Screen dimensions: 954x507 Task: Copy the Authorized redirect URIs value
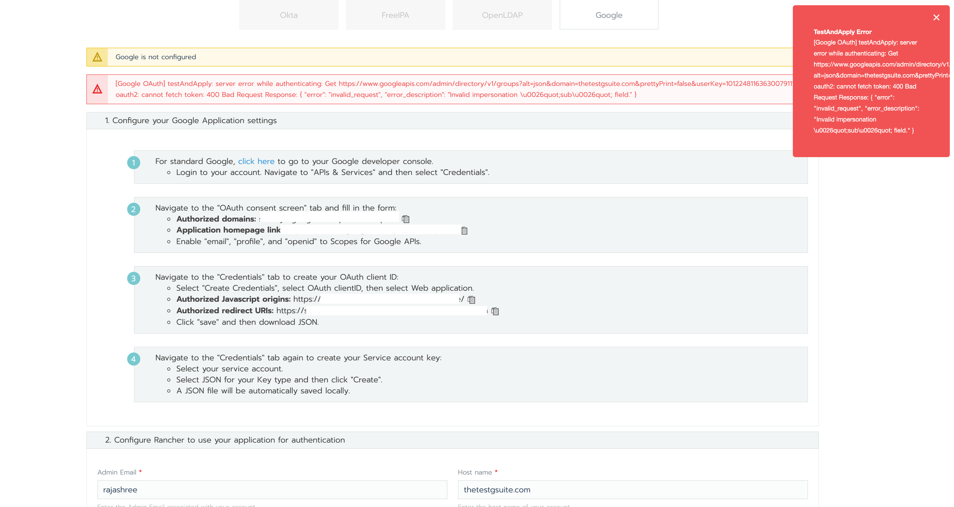tap(495, 311)
